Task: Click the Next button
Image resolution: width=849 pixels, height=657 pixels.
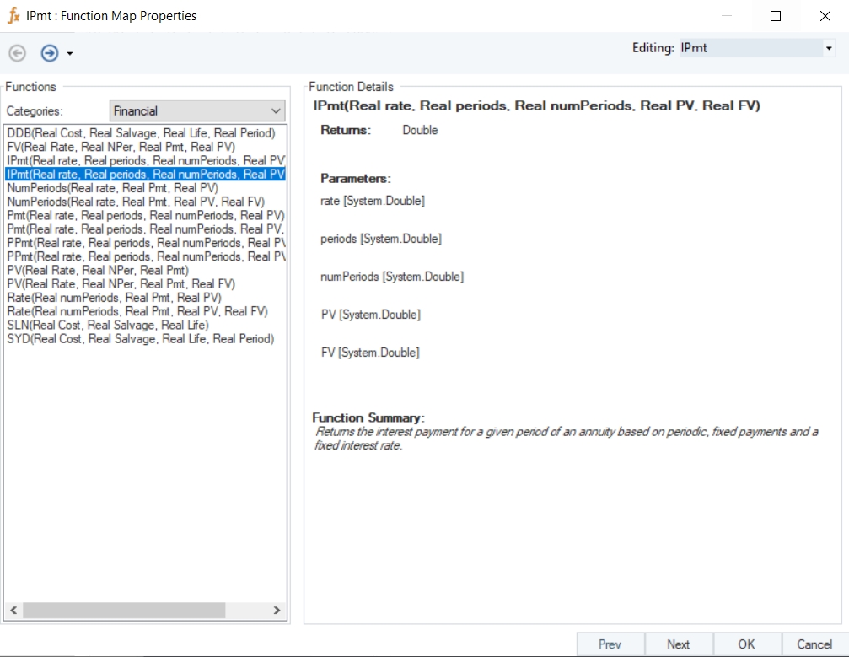Action: [678, 644]
